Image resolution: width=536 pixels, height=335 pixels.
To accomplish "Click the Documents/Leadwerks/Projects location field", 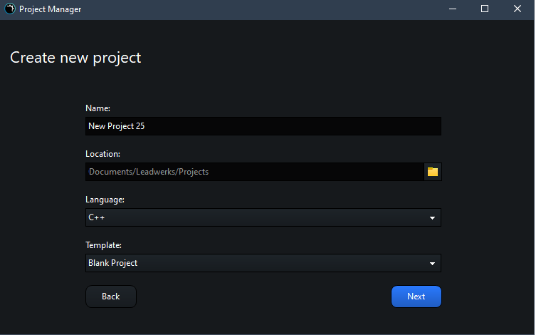I will 254,172.
